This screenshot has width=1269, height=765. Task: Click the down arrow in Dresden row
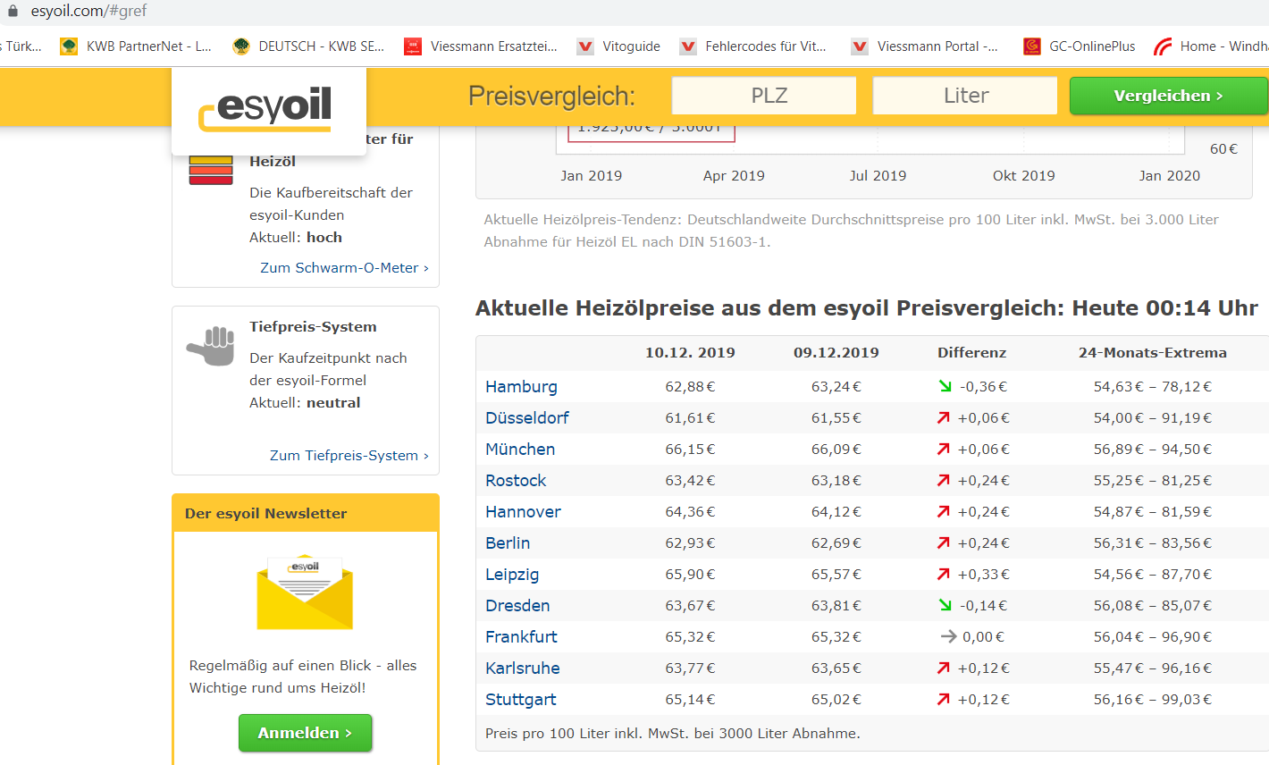click(x=945, y=605)
